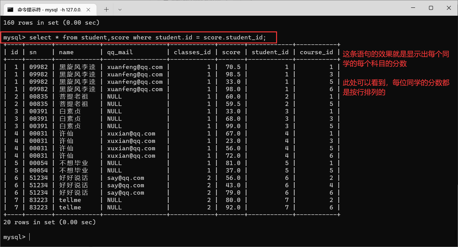Open the new tab profile dropdown

tap(120, 10)
